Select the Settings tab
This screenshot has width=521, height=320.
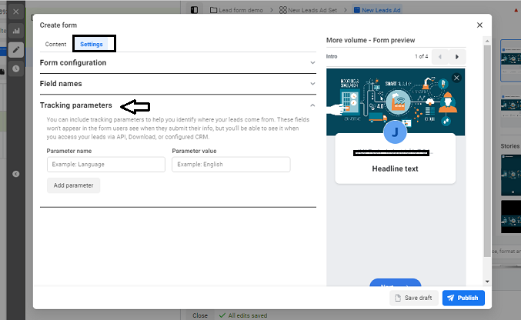pos(92,45)
